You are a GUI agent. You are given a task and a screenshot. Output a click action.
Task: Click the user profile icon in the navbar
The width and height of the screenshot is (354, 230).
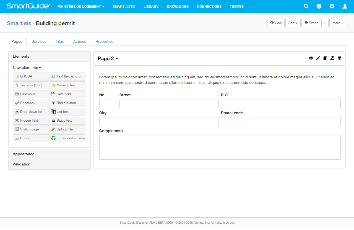345,6
